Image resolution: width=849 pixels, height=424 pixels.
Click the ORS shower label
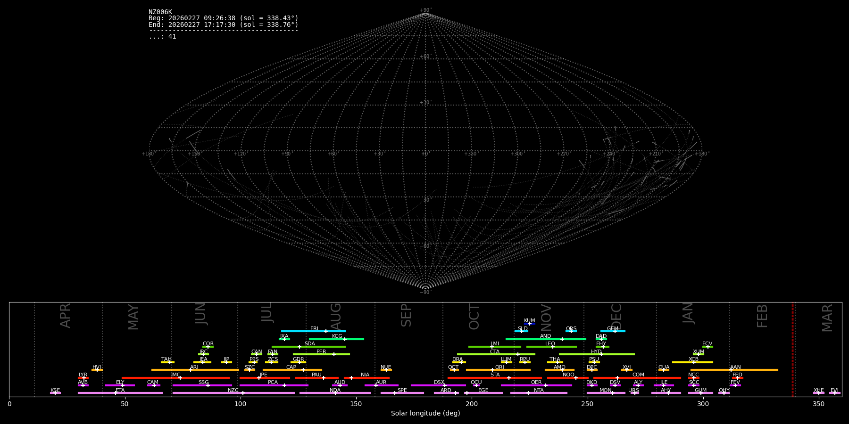[x=571, y=329]
